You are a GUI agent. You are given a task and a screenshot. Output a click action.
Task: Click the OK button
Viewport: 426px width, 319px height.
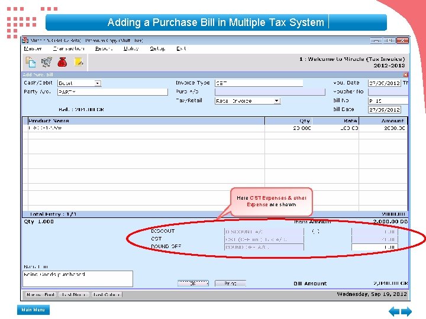tap(193, 284)
